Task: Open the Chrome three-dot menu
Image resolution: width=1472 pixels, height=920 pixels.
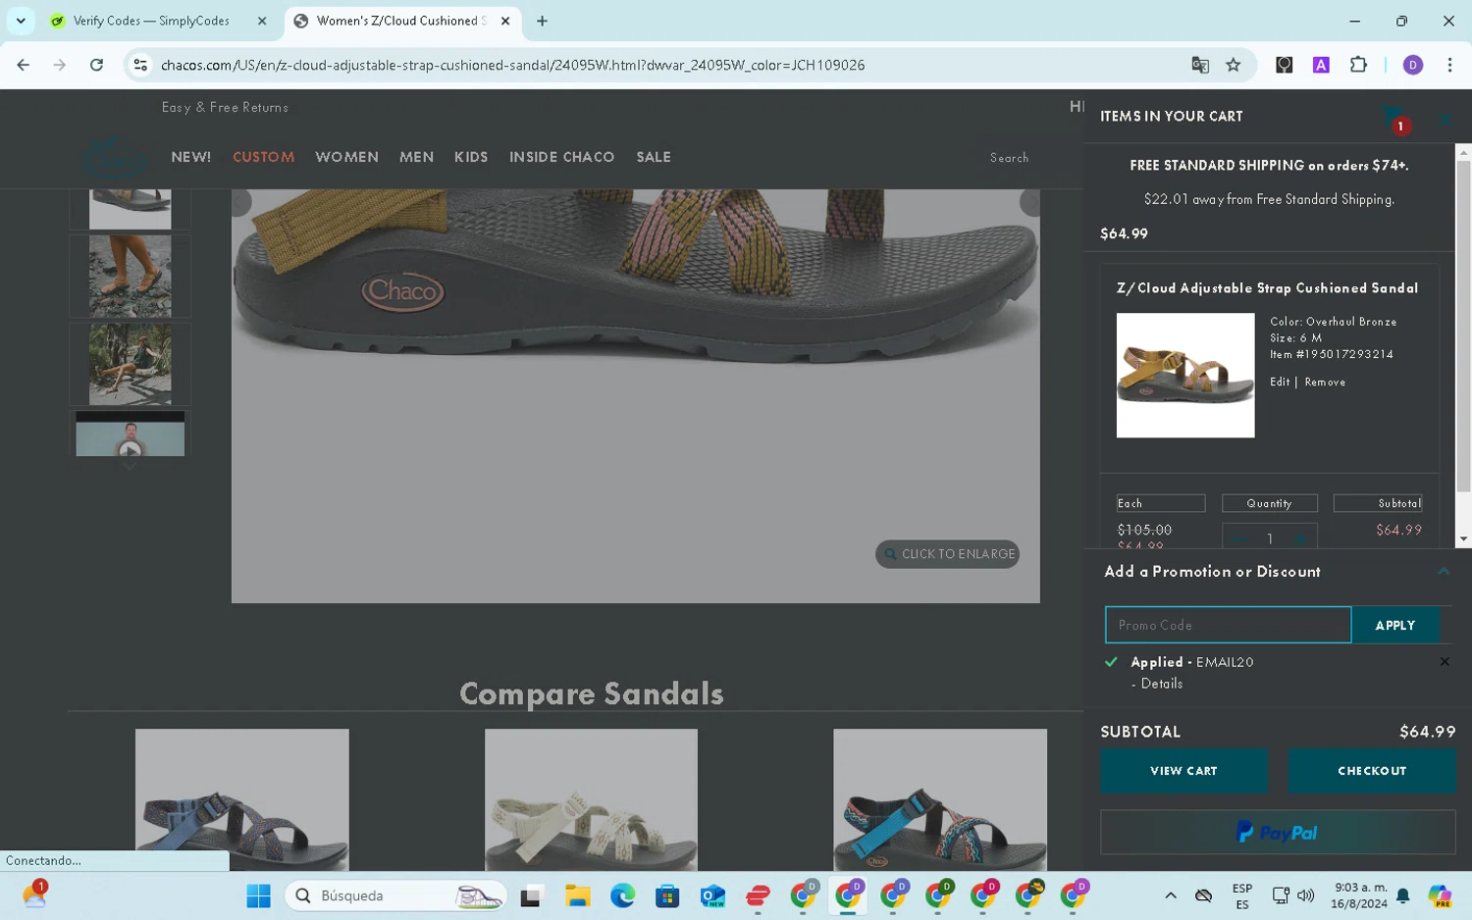Action: [1449, 65]
